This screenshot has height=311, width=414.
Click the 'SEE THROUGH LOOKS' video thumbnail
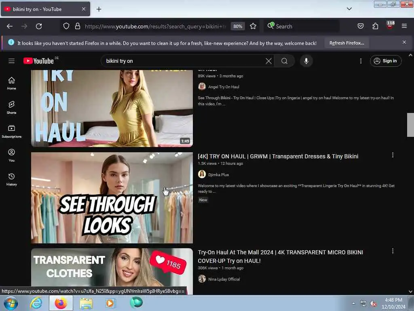pos(112,198)
